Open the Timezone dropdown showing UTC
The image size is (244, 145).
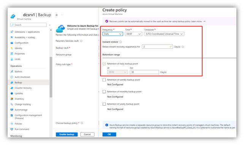(x=164, y=34)
